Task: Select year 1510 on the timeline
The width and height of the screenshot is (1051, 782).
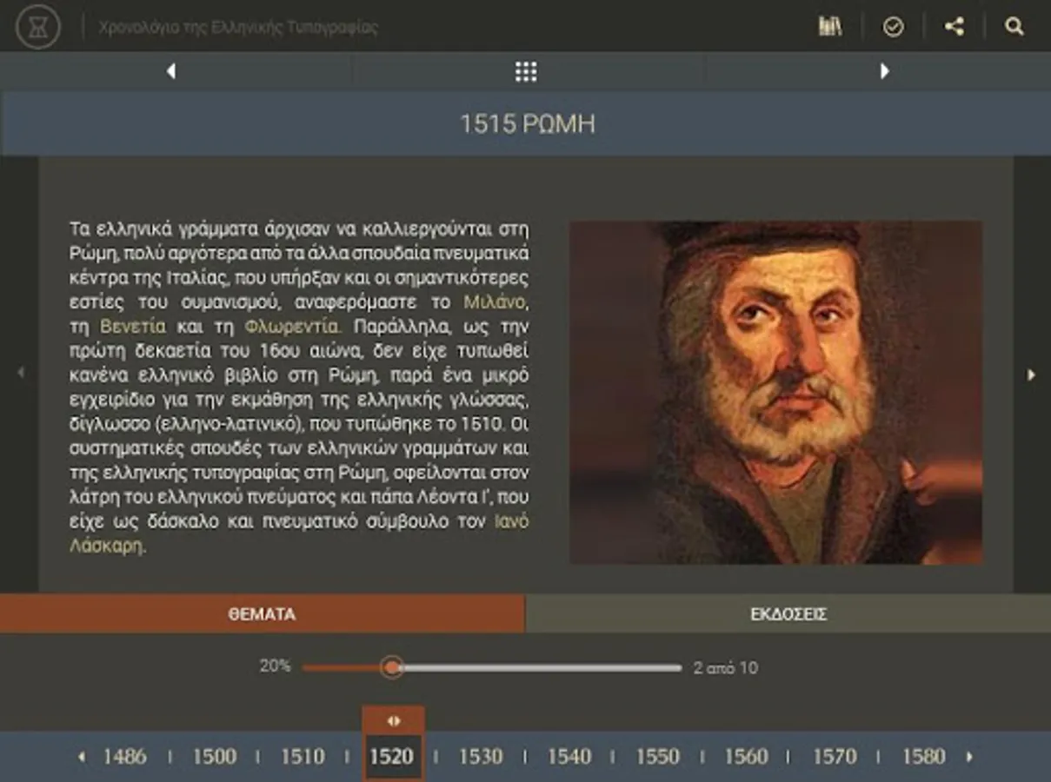Action: (x=303, y=757)
